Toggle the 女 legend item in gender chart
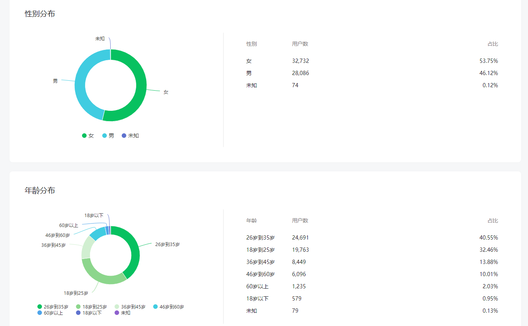The width and height of the screenshot is (528, 326). pos(88,136)
